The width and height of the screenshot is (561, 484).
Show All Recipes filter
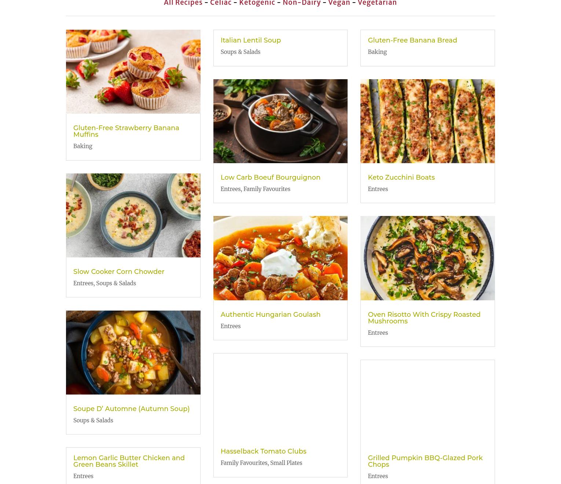tap(183, 3)
